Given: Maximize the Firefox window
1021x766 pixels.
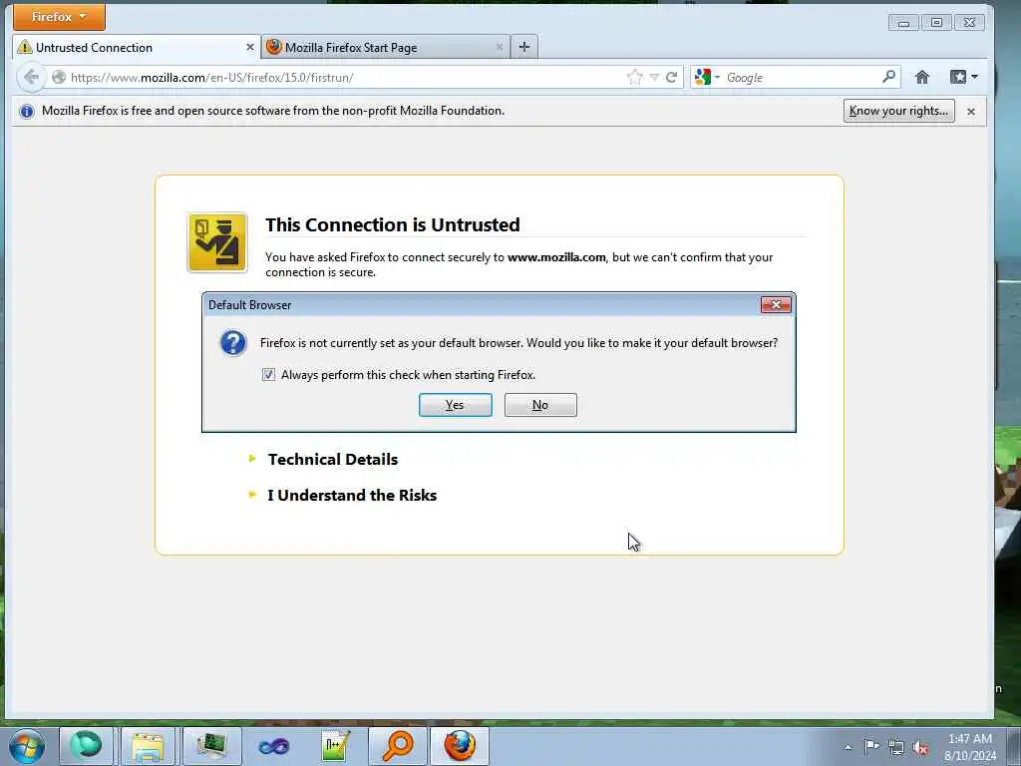Looking at the screenshot, I should [936, 23].
